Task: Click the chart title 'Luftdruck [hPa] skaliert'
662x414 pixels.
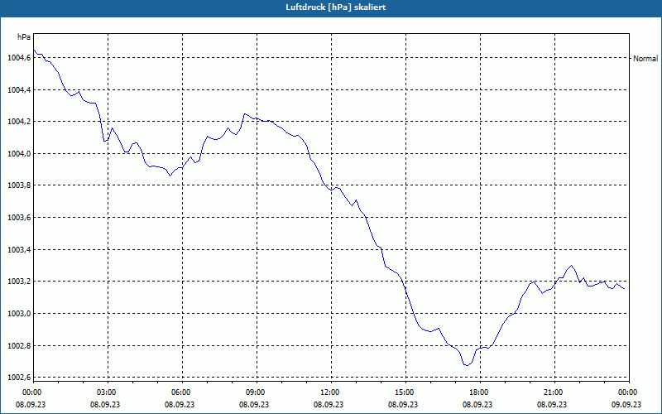Action: (x=336, y=7)
